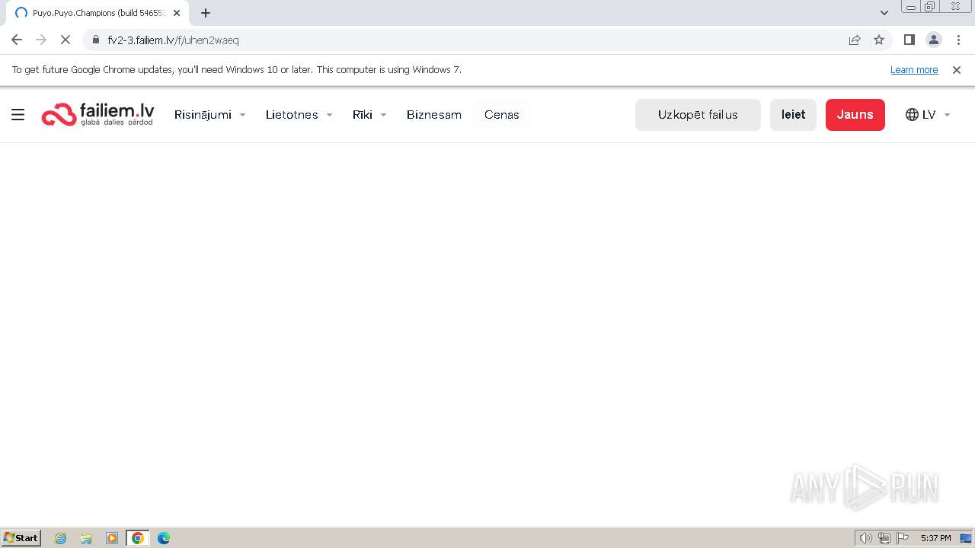Image resolution: width=975 pixels, height=548 pixels.
Task: Expand the Risinājumi dropdown menu
Action: click(209, 115)
